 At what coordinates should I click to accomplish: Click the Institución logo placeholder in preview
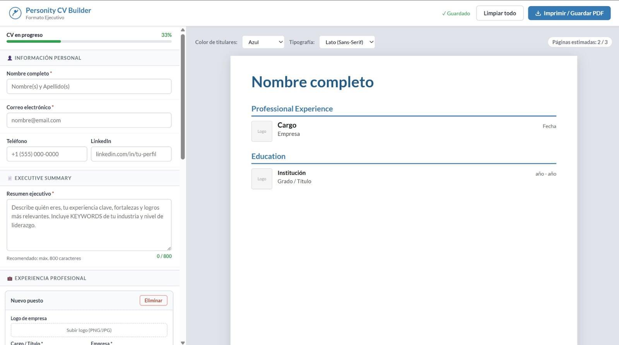262,179
